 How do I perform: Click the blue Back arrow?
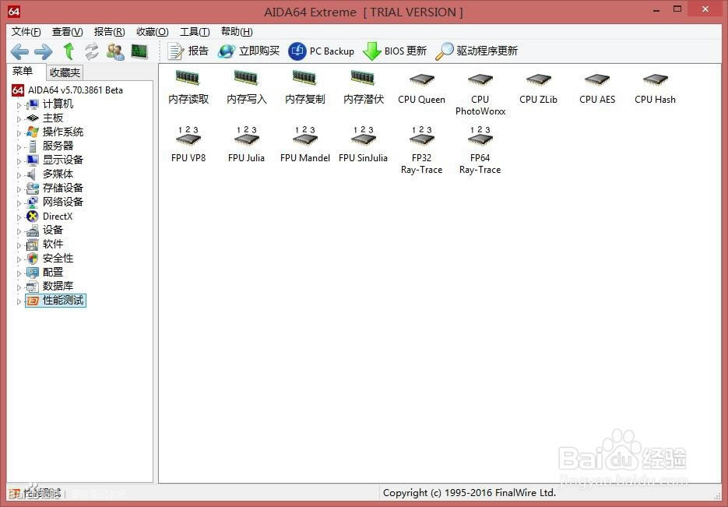point(19,51)
